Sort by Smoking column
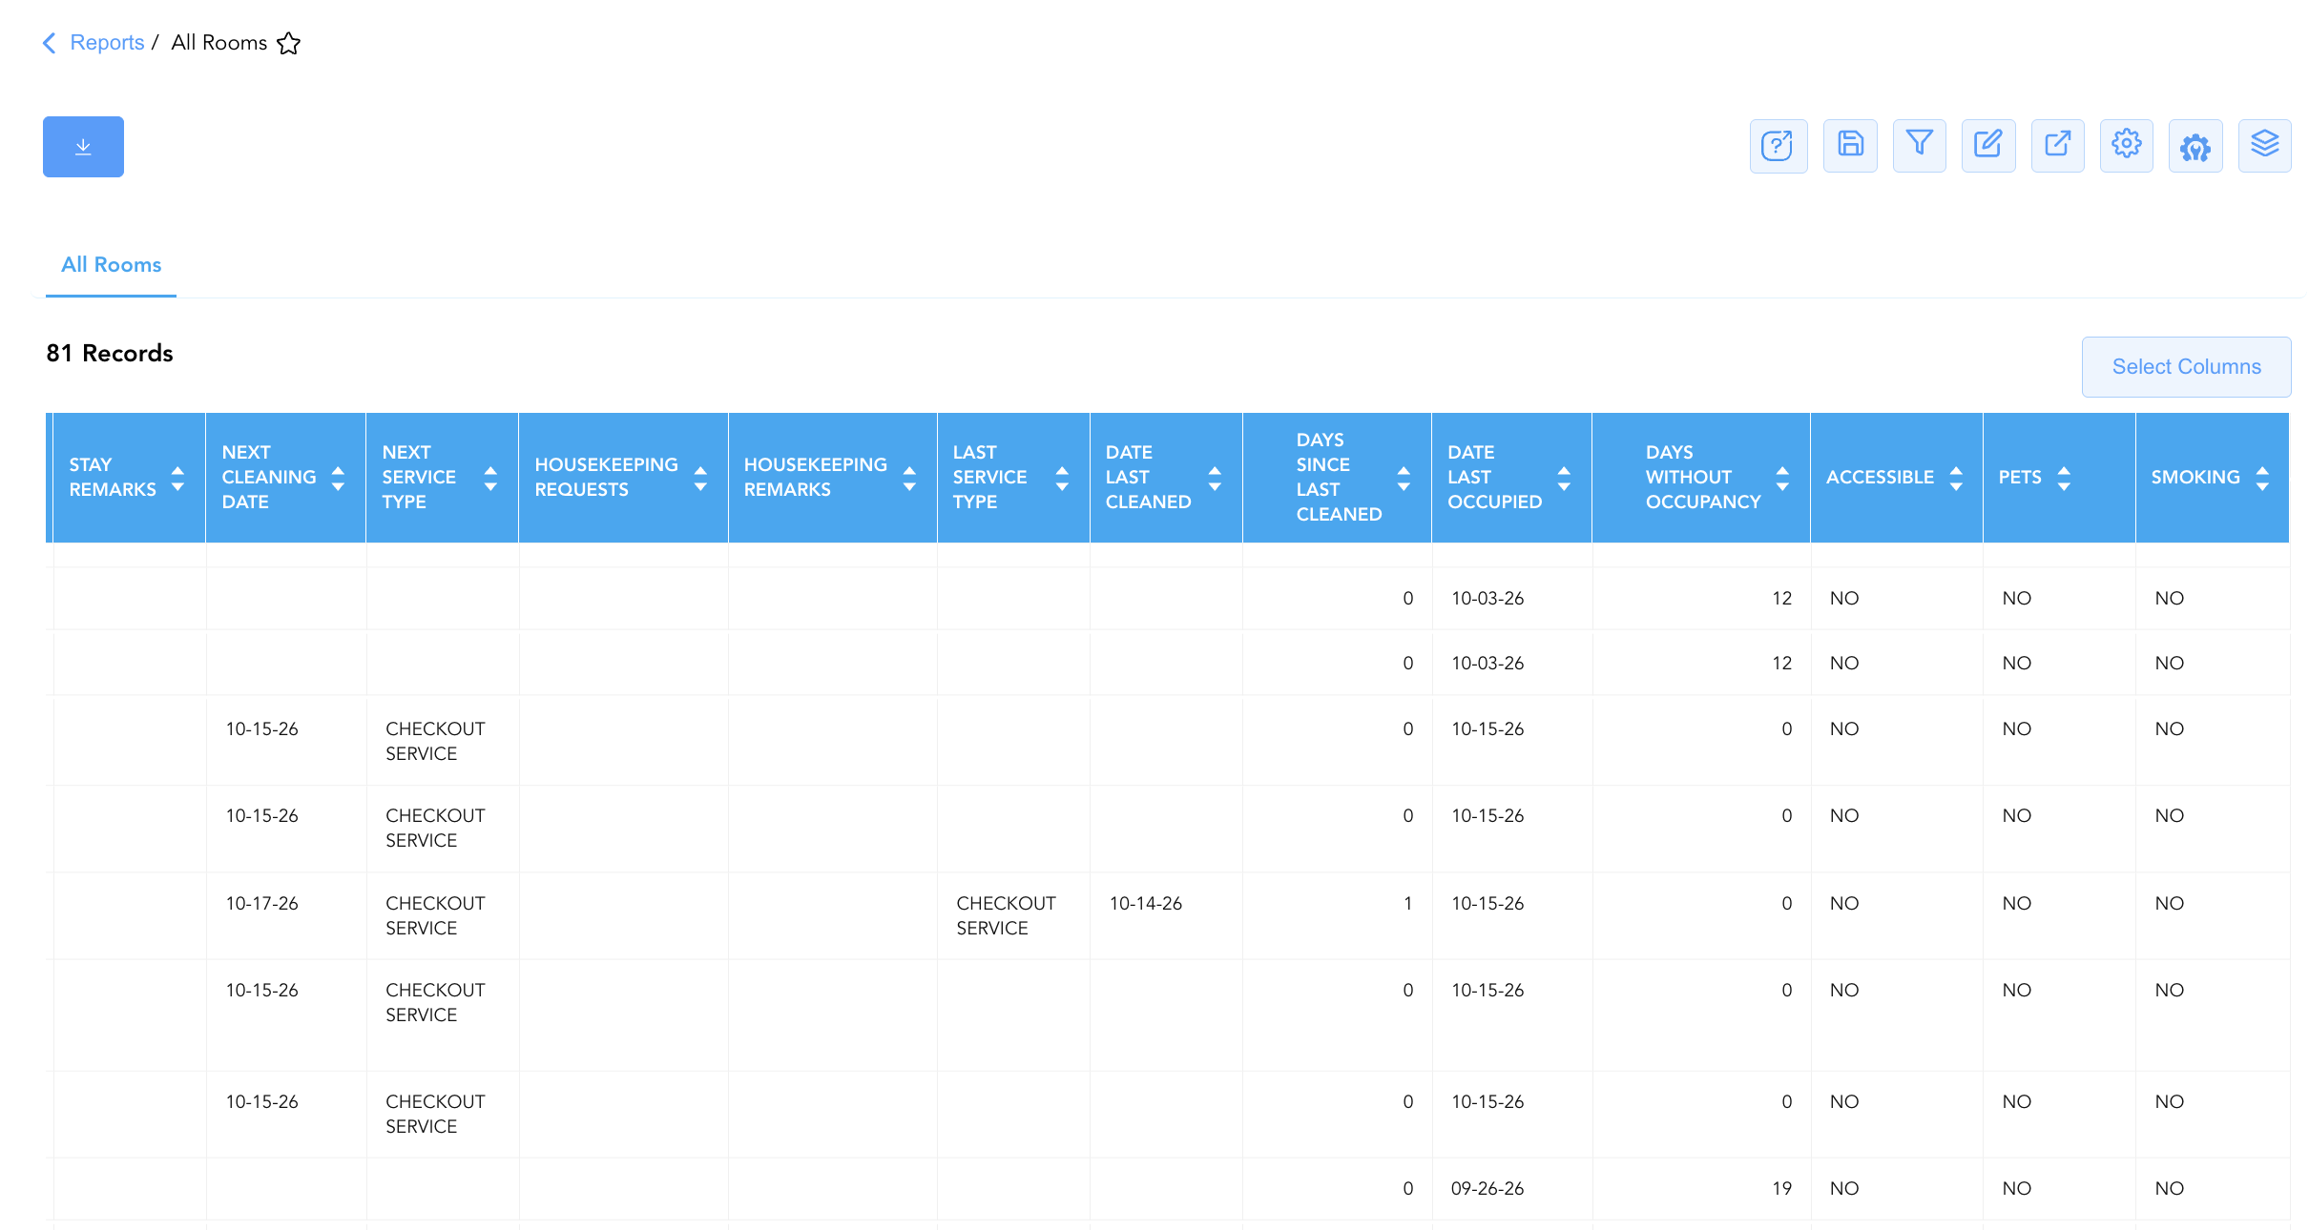 pyautogui.click(x=2262, y=478)
